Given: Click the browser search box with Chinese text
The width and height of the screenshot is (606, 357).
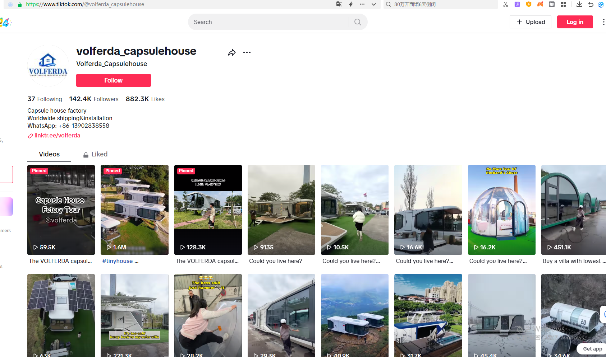Looking at the screenshot, I should pyautogui.click(x=440, y=4).
